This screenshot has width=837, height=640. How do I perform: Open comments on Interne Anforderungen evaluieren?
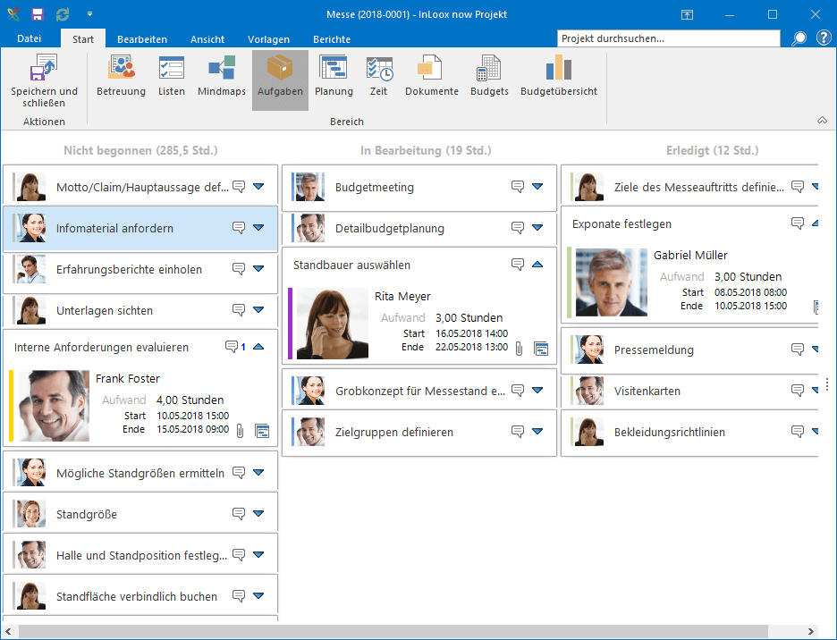point(232,347)
